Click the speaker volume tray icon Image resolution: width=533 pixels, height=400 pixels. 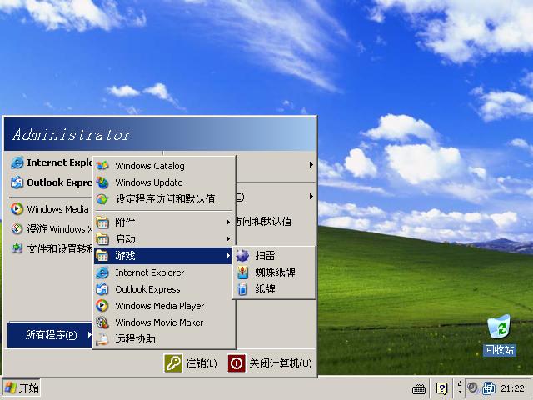click(472, 388)
